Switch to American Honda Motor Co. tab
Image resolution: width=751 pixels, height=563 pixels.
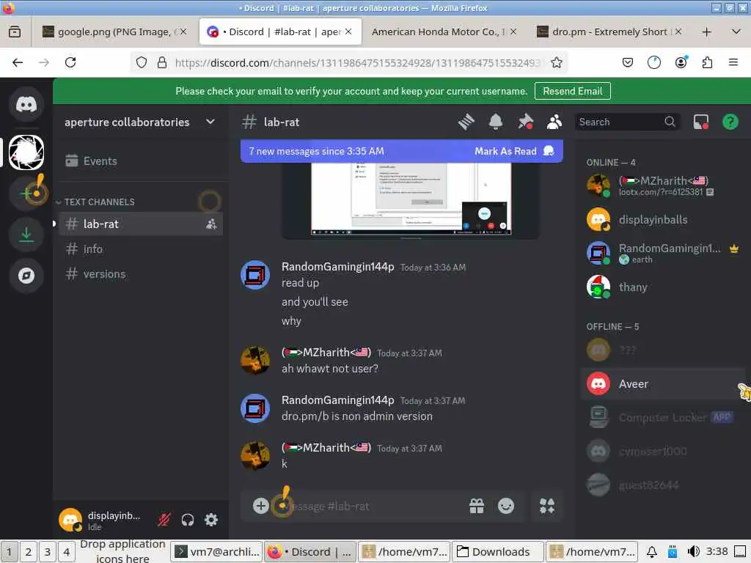(444, 32)
